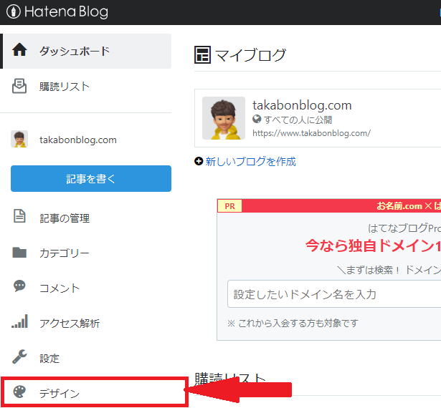Open takabonblog.com title in the blog card
This screenshot has width=441, height=408.
pos(302,105)
